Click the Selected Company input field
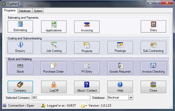 tap(61, 98)
